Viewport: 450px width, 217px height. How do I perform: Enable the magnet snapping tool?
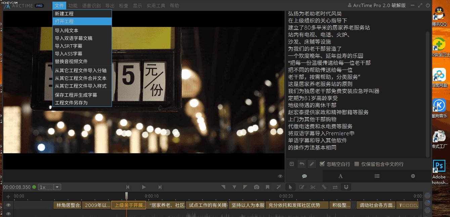coord(346,187)
